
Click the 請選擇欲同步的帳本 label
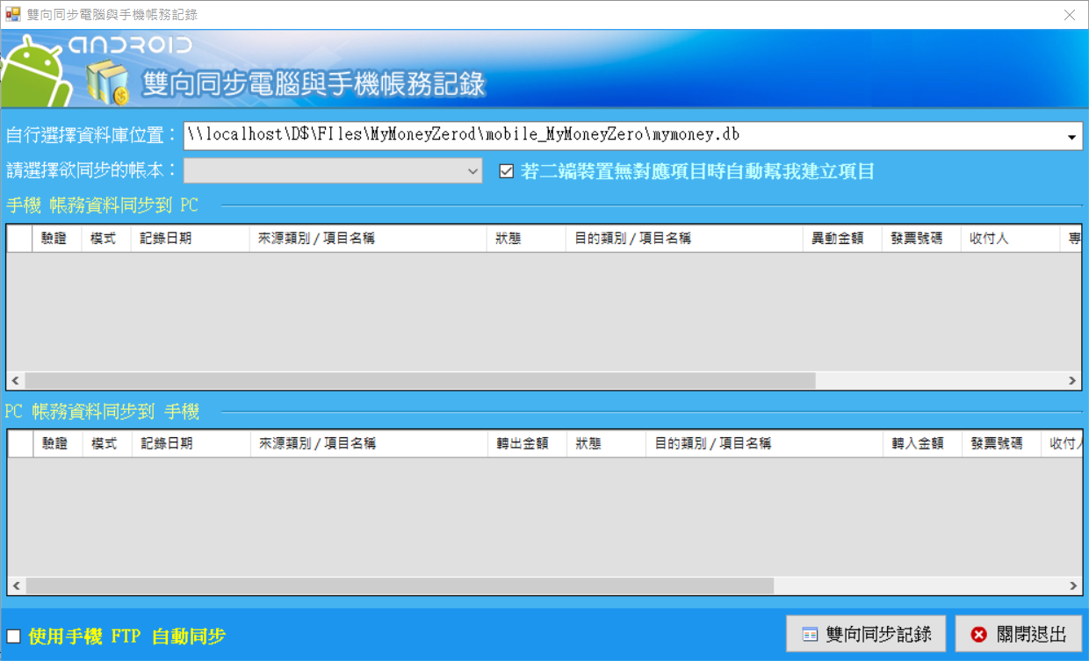91,170
